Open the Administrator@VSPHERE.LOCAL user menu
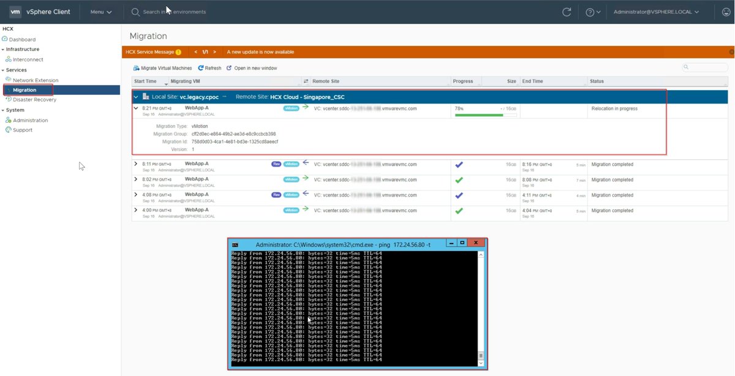This screenshot has height=376, width=735. click(656, 12)
